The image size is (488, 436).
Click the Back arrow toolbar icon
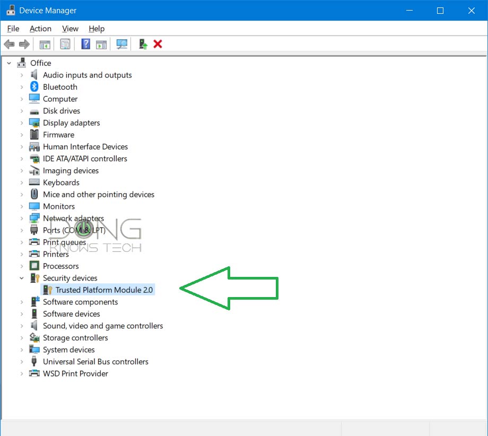click(10, 44)
